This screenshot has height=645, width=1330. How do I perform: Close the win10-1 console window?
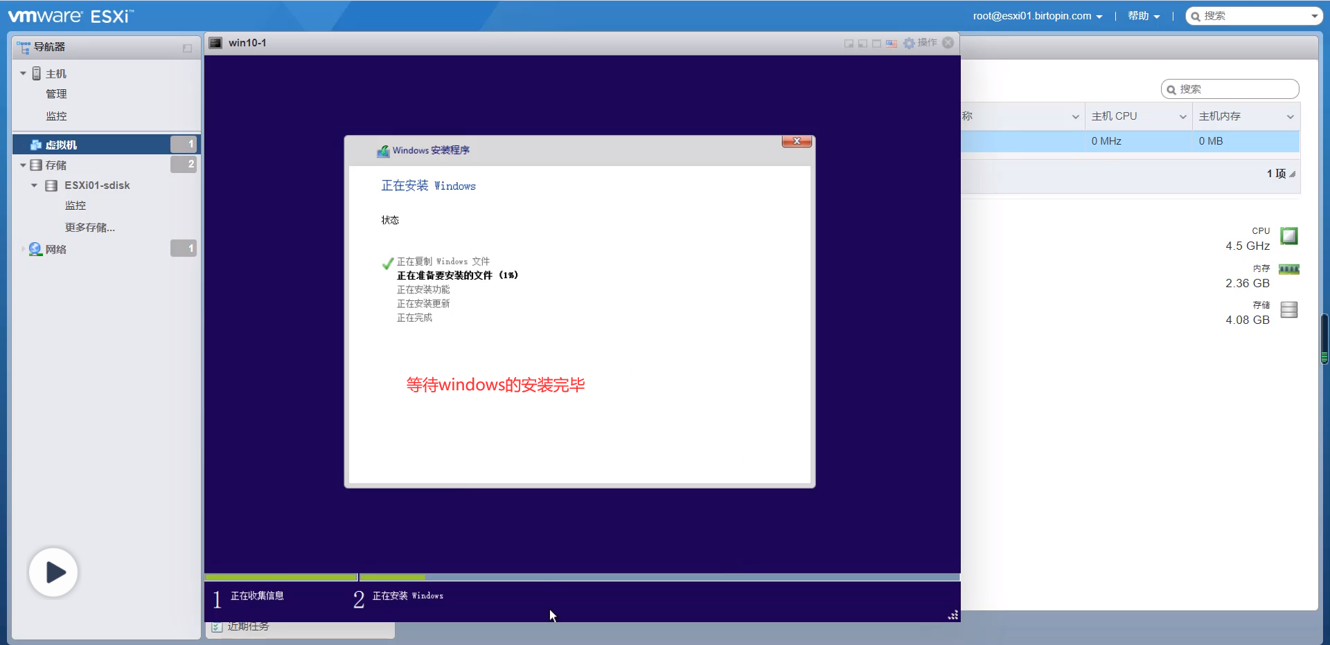point(948,43)
